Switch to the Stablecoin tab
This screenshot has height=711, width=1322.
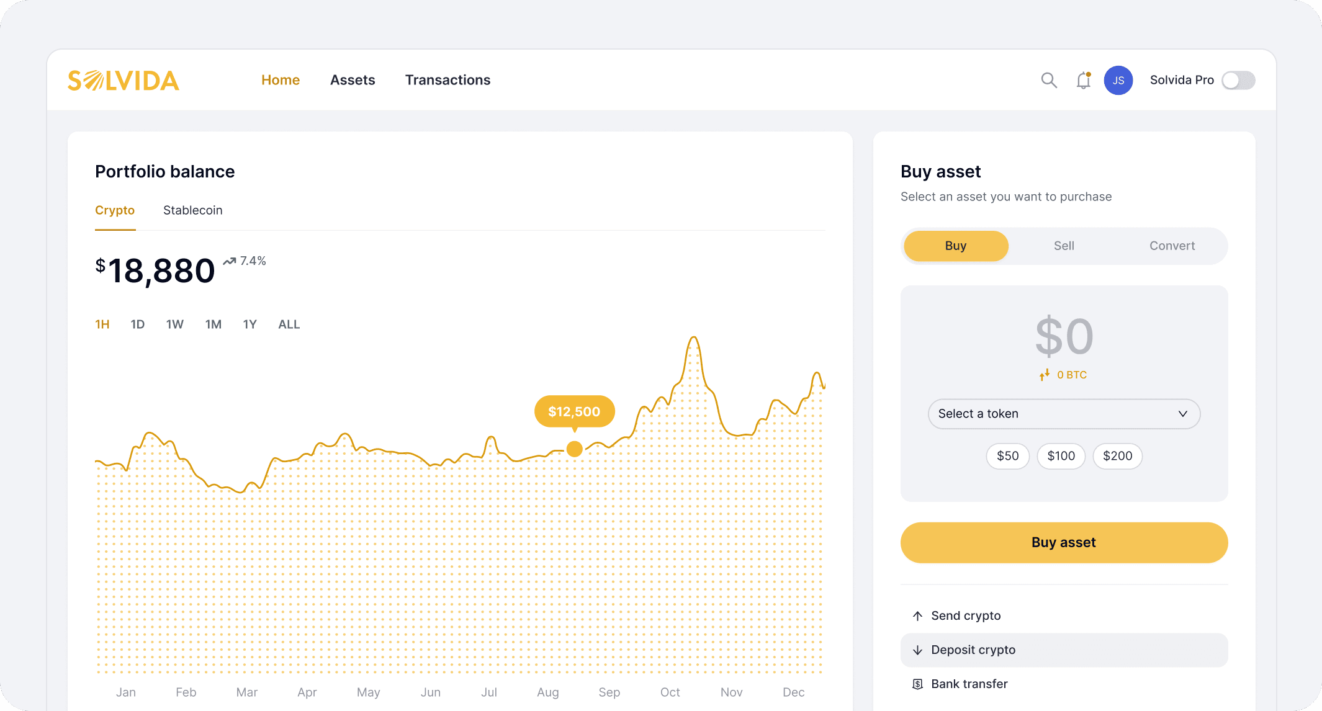point(192,210)
